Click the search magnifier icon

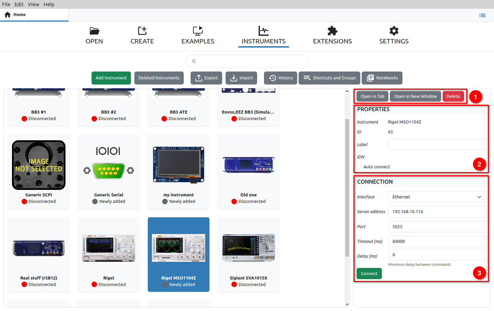coord(194,61)
